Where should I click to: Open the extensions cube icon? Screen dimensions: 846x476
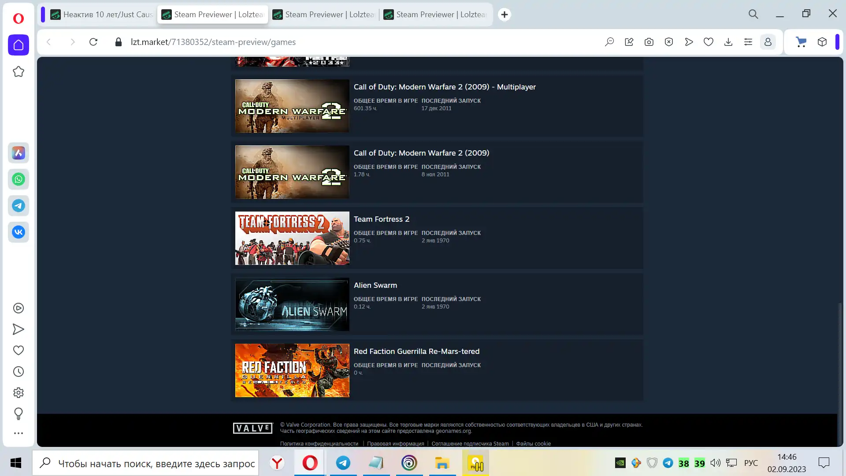click(x=822, y=42)
